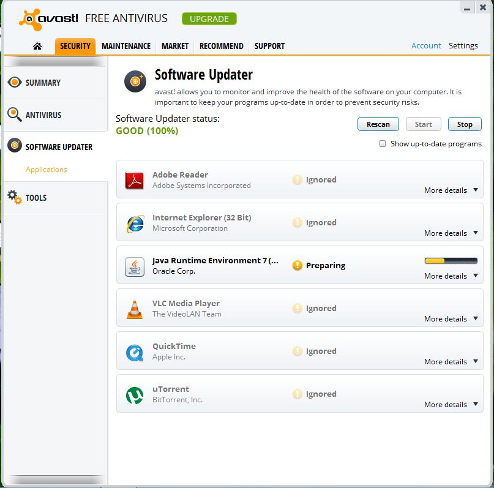Click the Internet Explorer logo icon
This screenshot has height=488, width=494.
[x=134, y=223]
